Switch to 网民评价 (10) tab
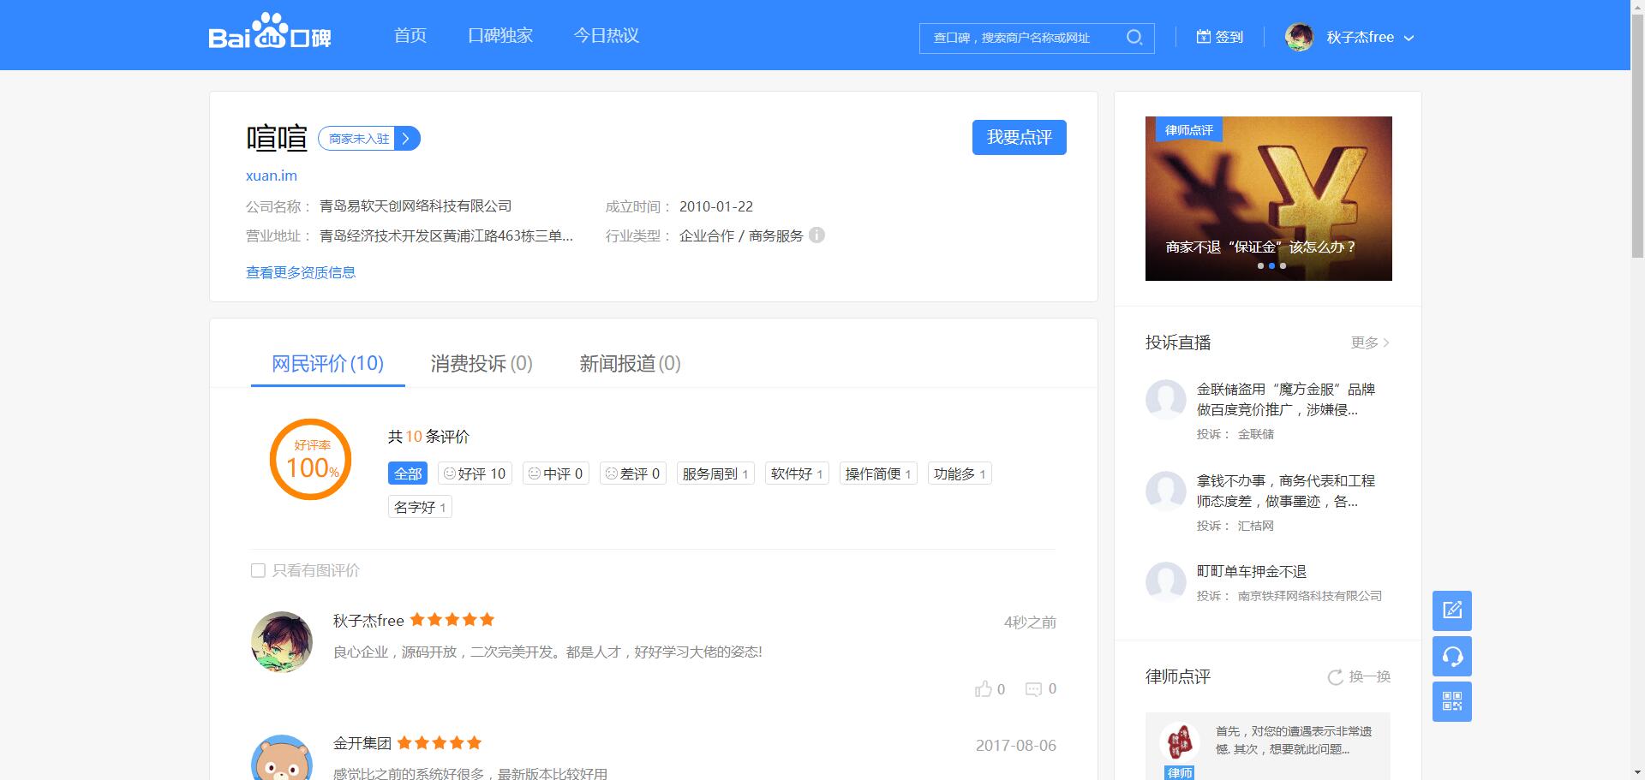The image size is (1645, 780). click(x=327, y=364)
